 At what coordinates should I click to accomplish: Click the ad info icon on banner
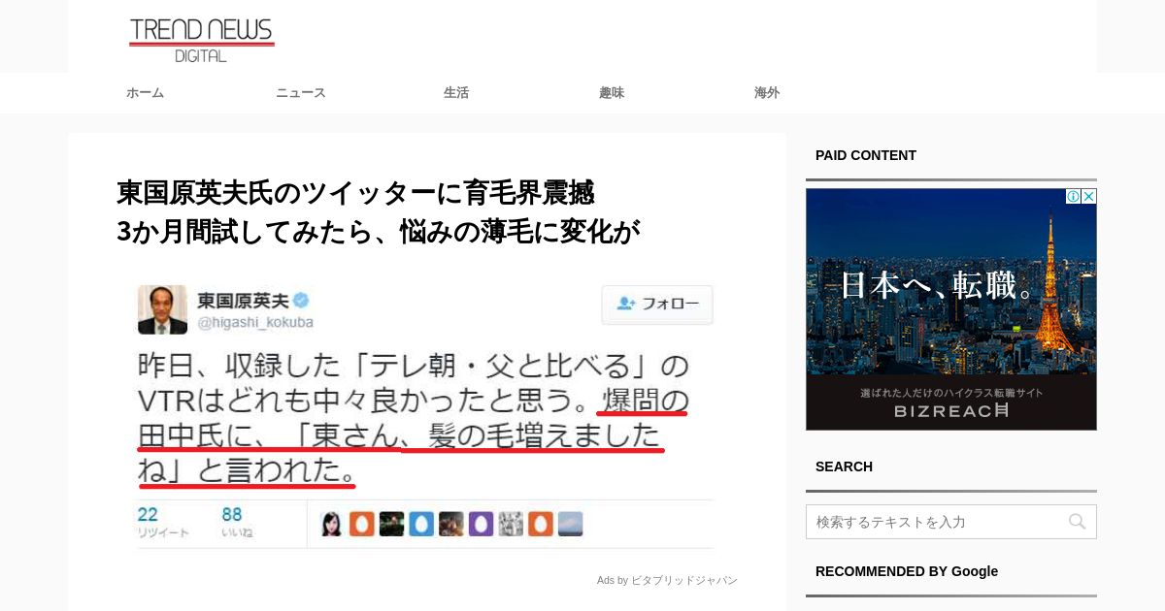1073,197
